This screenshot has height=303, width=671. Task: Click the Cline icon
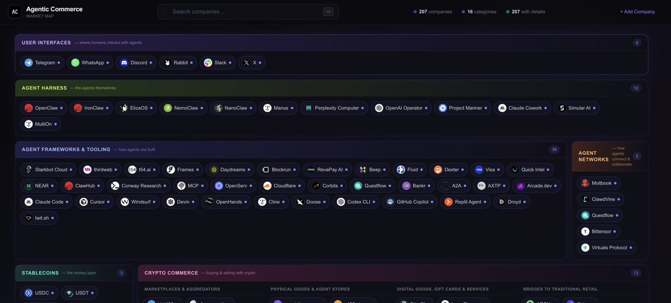click(x=262, y=202)
